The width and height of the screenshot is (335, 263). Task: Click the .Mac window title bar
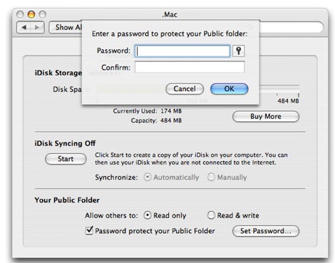(x=170, y=14)
